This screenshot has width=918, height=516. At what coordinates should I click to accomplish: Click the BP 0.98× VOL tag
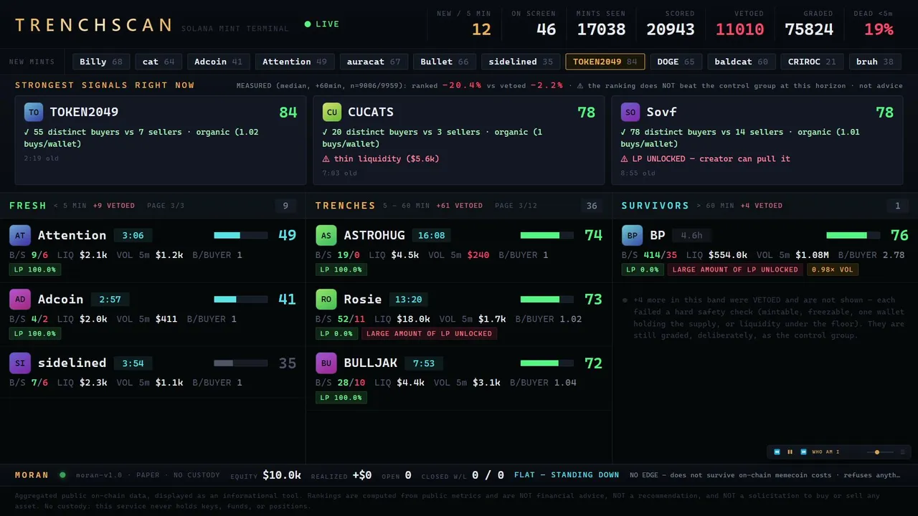click(833, 269)
